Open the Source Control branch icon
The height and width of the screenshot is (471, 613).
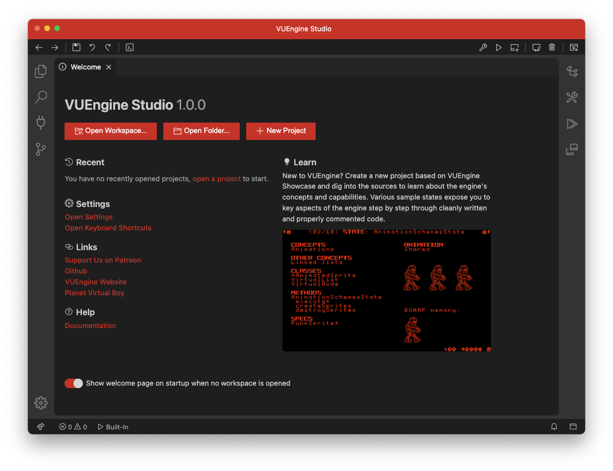[41, 149]
